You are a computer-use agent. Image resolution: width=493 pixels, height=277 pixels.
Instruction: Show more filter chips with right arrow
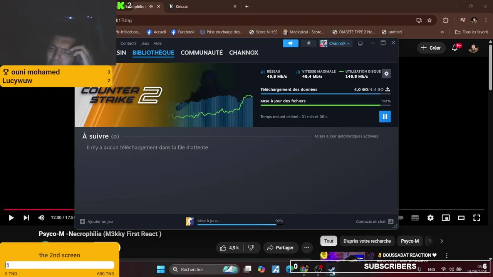tap(441, 241)
